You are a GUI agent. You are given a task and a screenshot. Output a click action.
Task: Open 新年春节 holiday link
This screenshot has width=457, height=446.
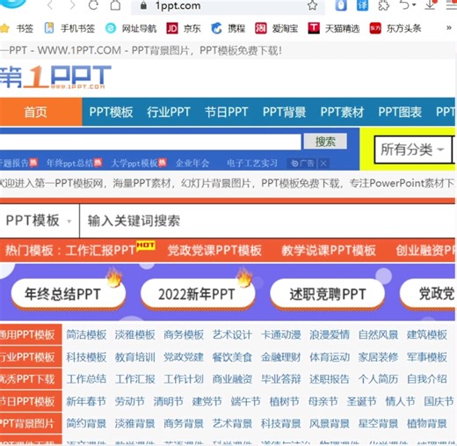click(86, 401)
